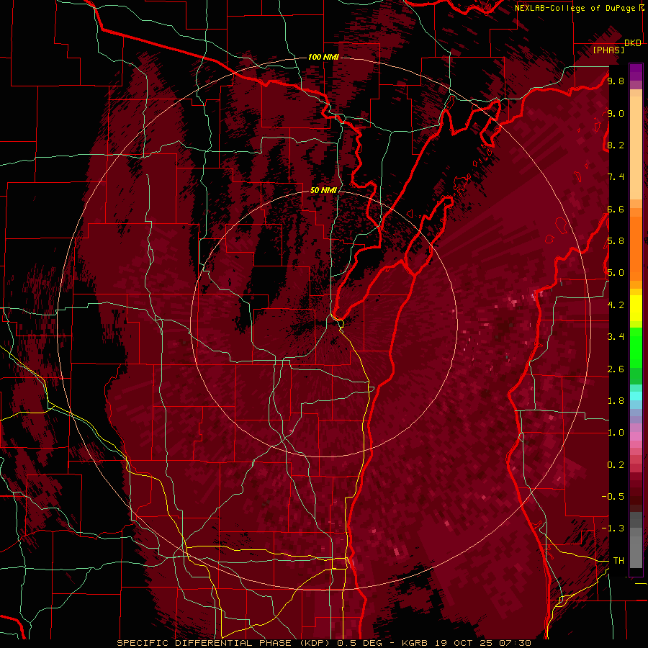This screenshot has height=648, width=648.
Task: Click the 5.8 value on the color scale
Action: point(616,240)
